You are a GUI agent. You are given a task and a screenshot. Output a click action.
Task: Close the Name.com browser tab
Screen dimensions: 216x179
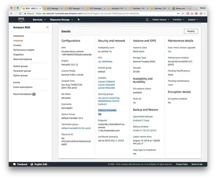pos(190,8)
